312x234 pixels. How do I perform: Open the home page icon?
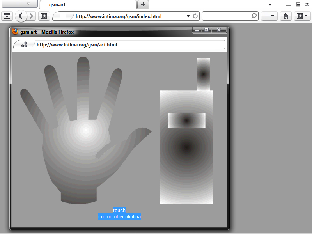pos(285,16)
